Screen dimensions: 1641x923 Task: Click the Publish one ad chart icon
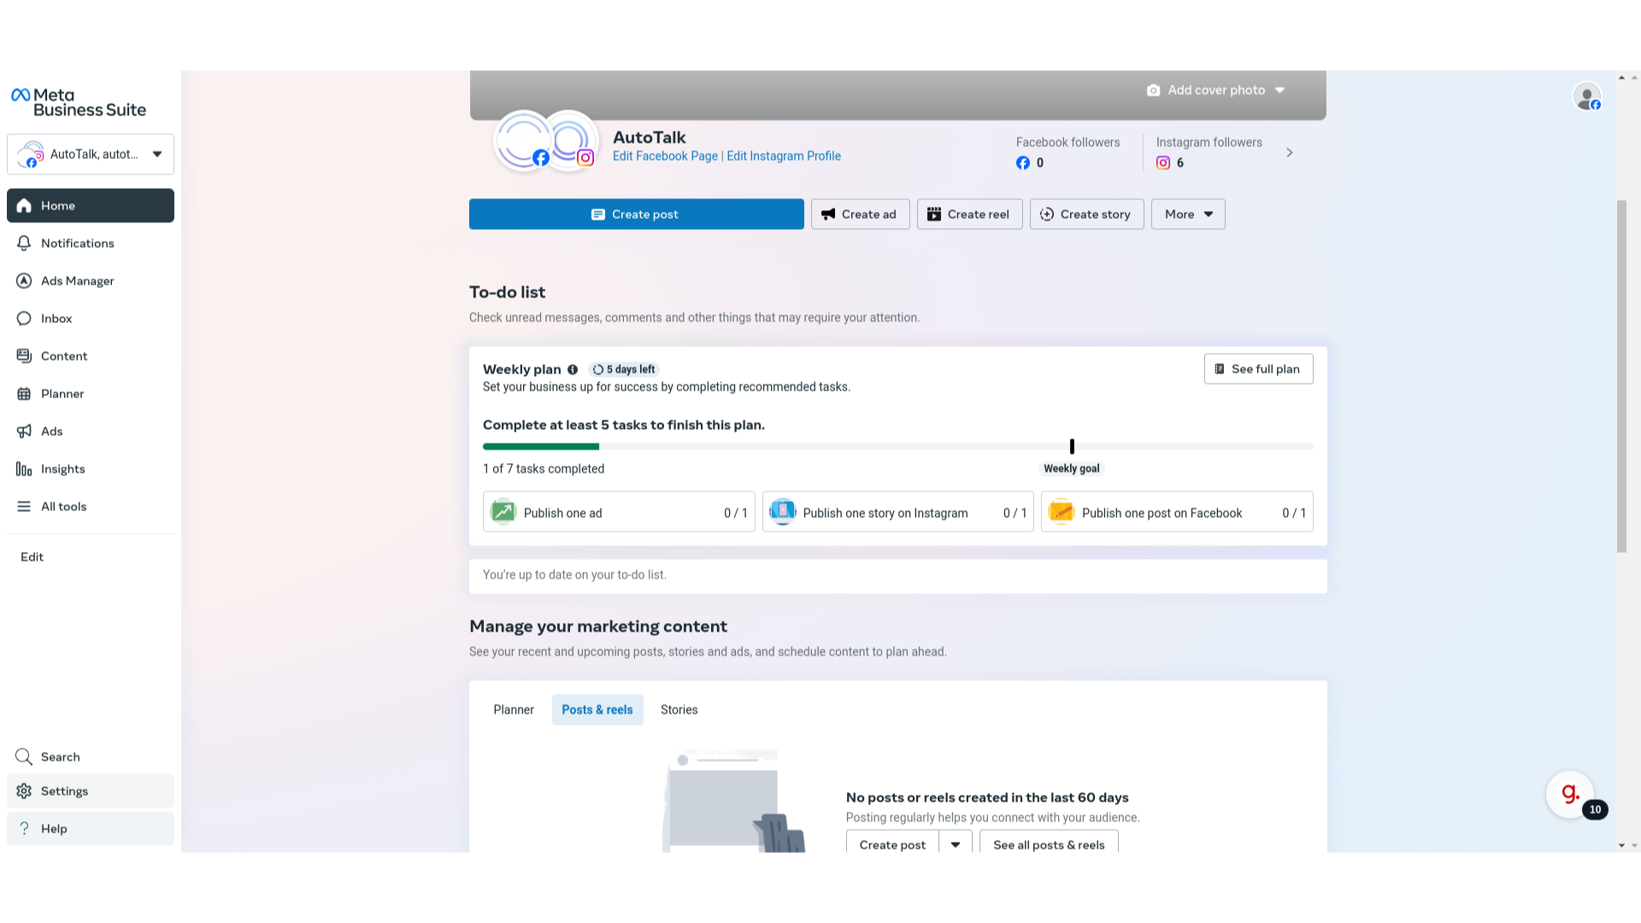tap(503, 512)
